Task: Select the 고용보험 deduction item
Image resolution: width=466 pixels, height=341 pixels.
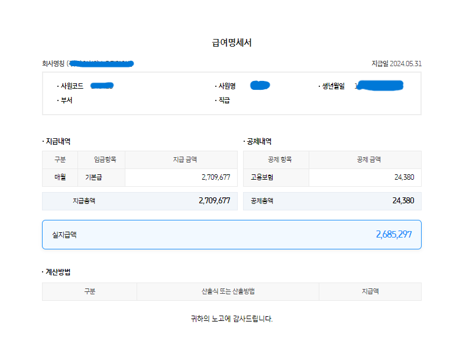Action: [x=262, y=177]
